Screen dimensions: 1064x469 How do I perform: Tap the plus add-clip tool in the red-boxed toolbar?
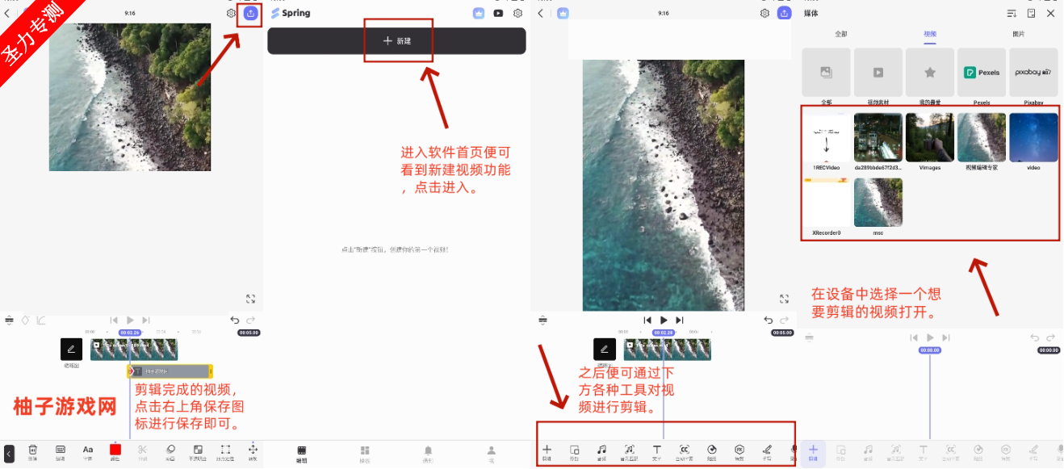pyautogui.click(x=547, y=451)
